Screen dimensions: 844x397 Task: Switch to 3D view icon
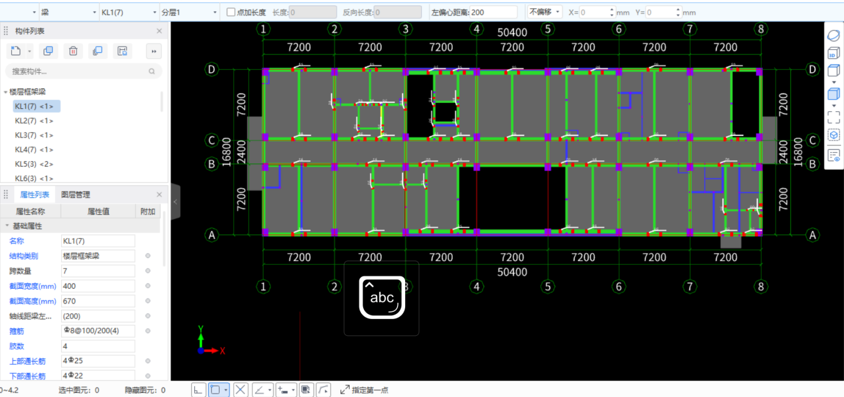pyautogui.click(x=834, y=54)
